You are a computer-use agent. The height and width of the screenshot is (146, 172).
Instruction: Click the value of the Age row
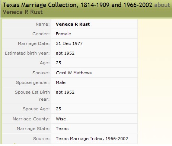pyautogui.click(x=58, y=63)
